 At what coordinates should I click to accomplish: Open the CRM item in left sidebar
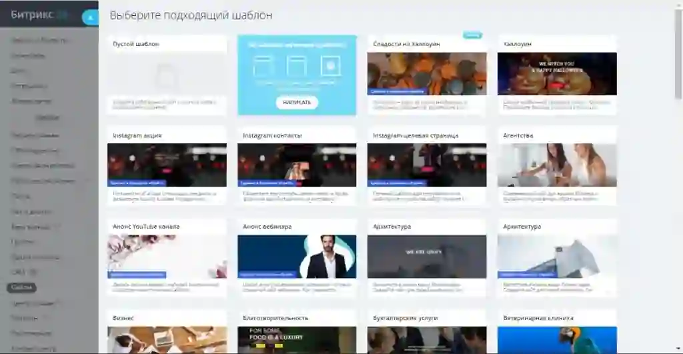pos(18,272)
